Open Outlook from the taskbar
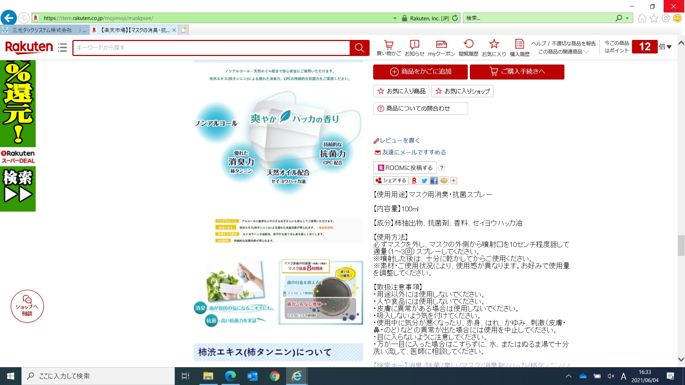Image resolution: width=685 pixels, height=385 pixels. [x=252, y=376]
